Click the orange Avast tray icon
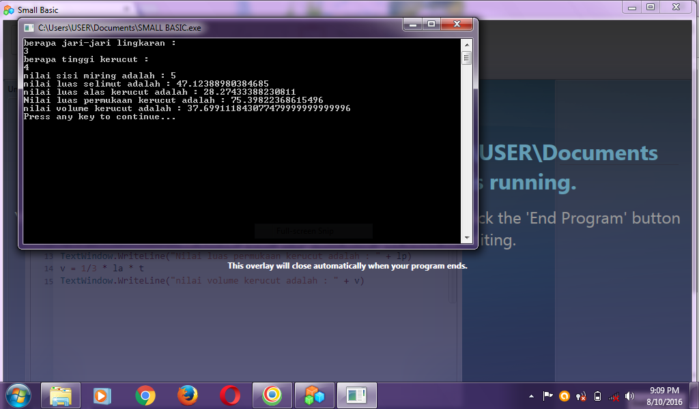Viewport: 699px width, 409px height. (x=565, y=395)
